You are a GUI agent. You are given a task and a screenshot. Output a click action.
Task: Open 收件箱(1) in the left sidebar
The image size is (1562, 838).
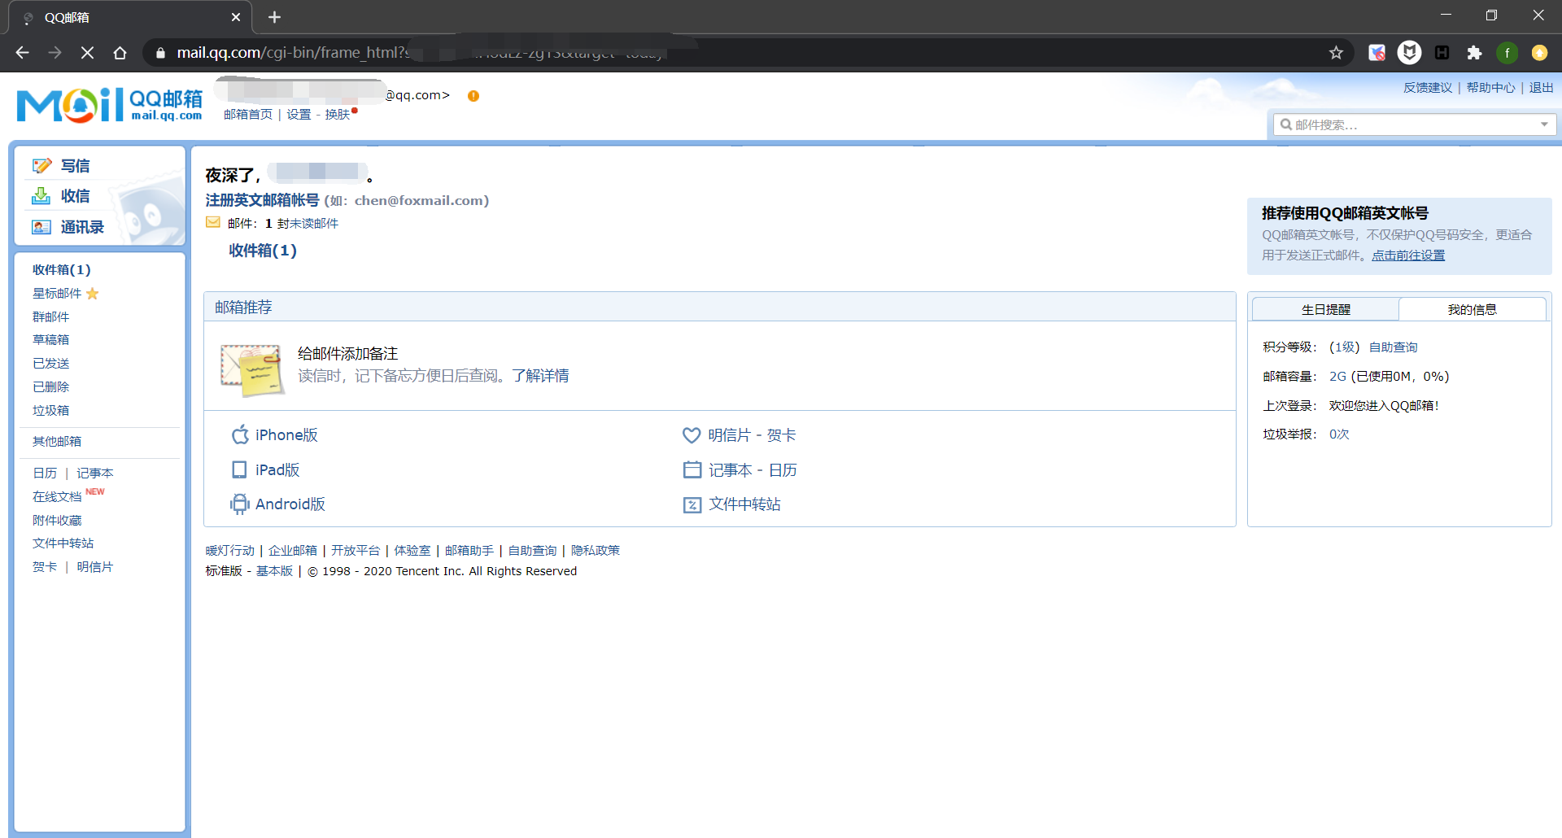coord(62,270)
